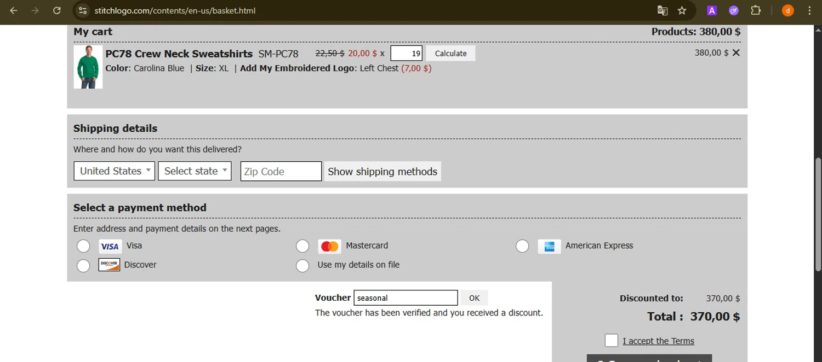822x362 pixels.
Task: Click the American Express logo
Action: [549, 247]
